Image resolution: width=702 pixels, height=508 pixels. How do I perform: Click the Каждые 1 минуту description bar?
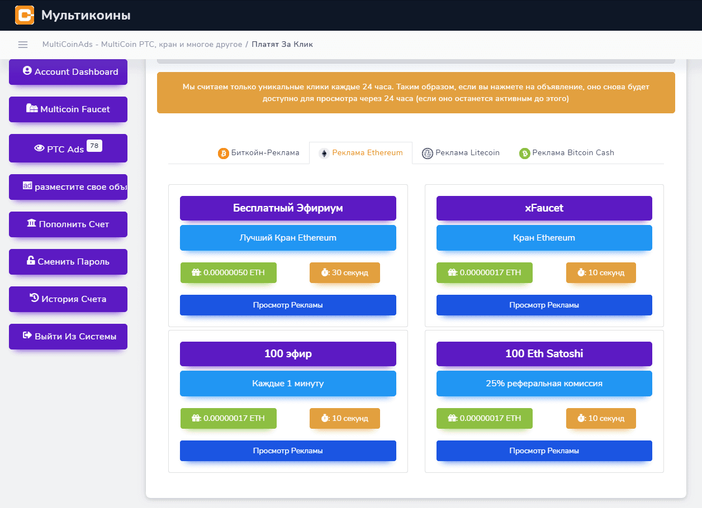point(288,384)
